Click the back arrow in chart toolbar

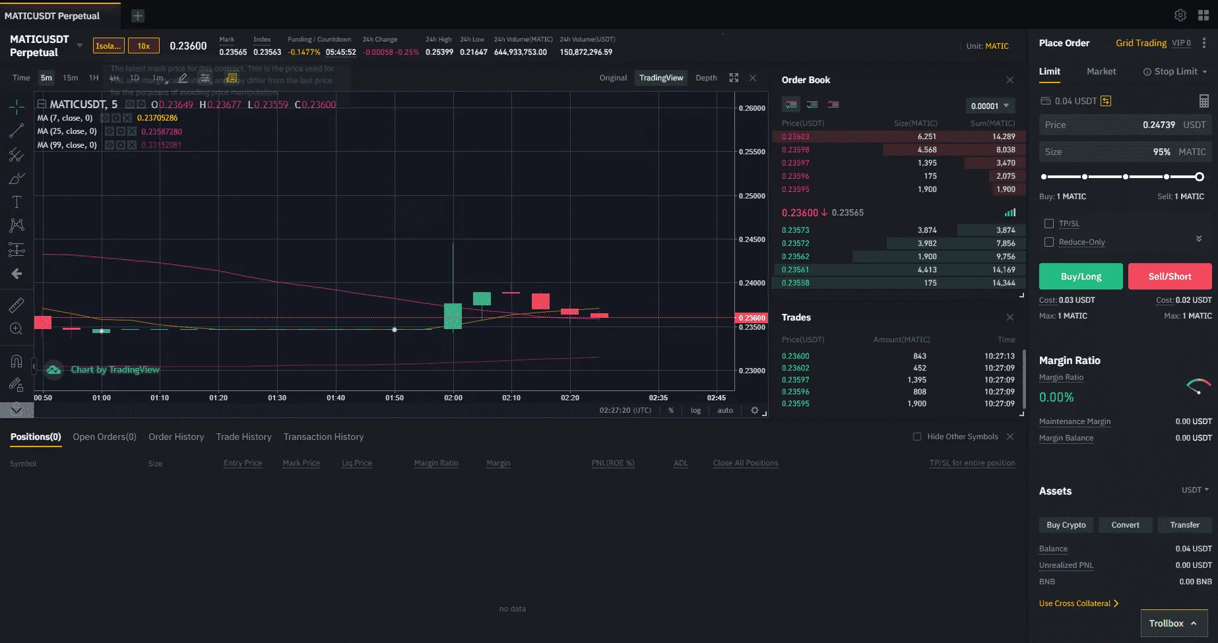click(x=16, y=274)
